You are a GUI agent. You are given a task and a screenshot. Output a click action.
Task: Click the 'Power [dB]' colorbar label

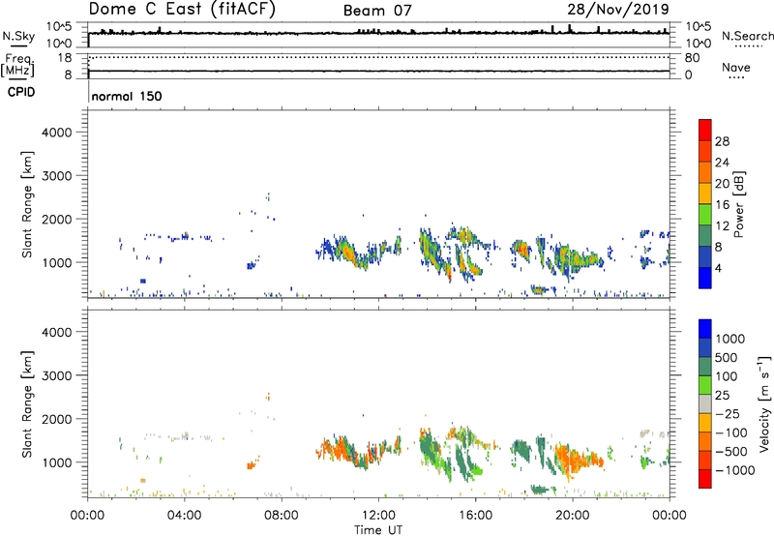pos(738,204)
